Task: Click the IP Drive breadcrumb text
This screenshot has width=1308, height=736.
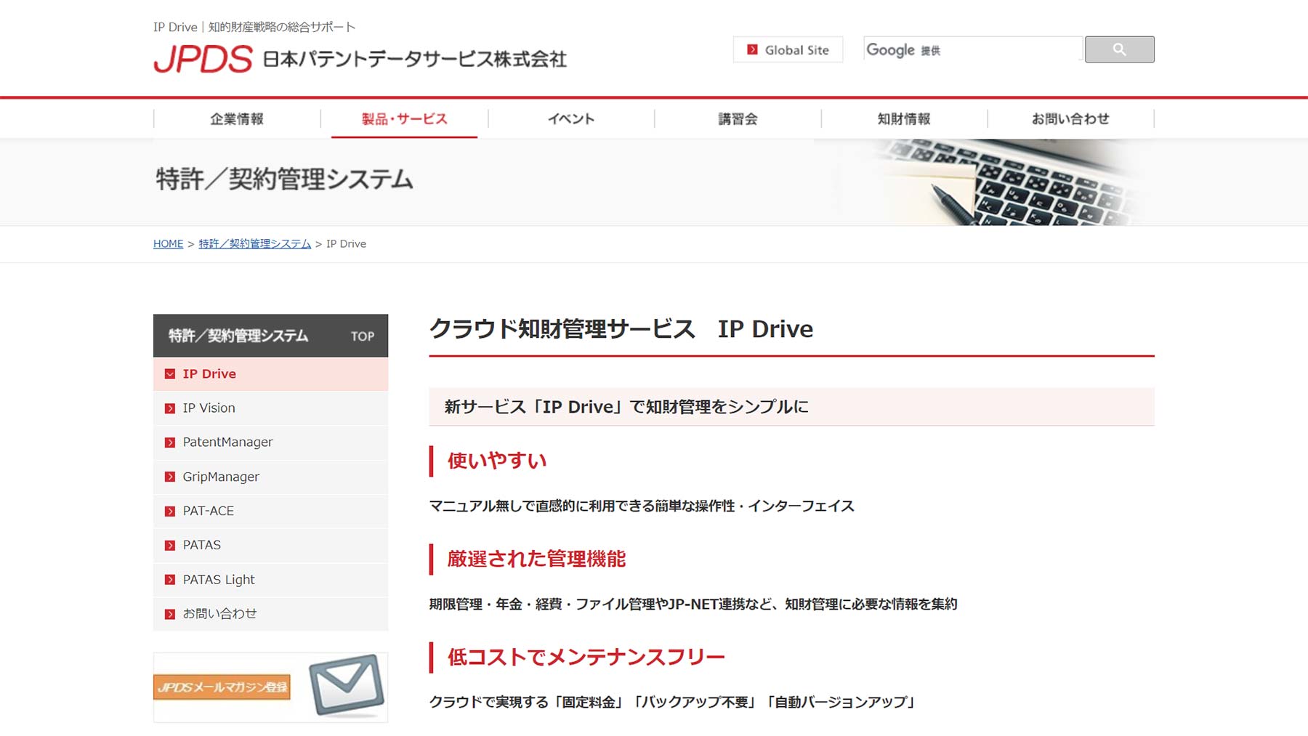Action: pyautogui.click(x=346, y=244)
